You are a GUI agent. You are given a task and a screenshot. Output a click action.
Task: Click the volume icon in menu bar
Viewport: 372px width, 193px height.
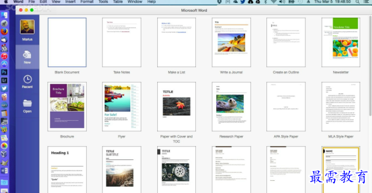[282, 2]
